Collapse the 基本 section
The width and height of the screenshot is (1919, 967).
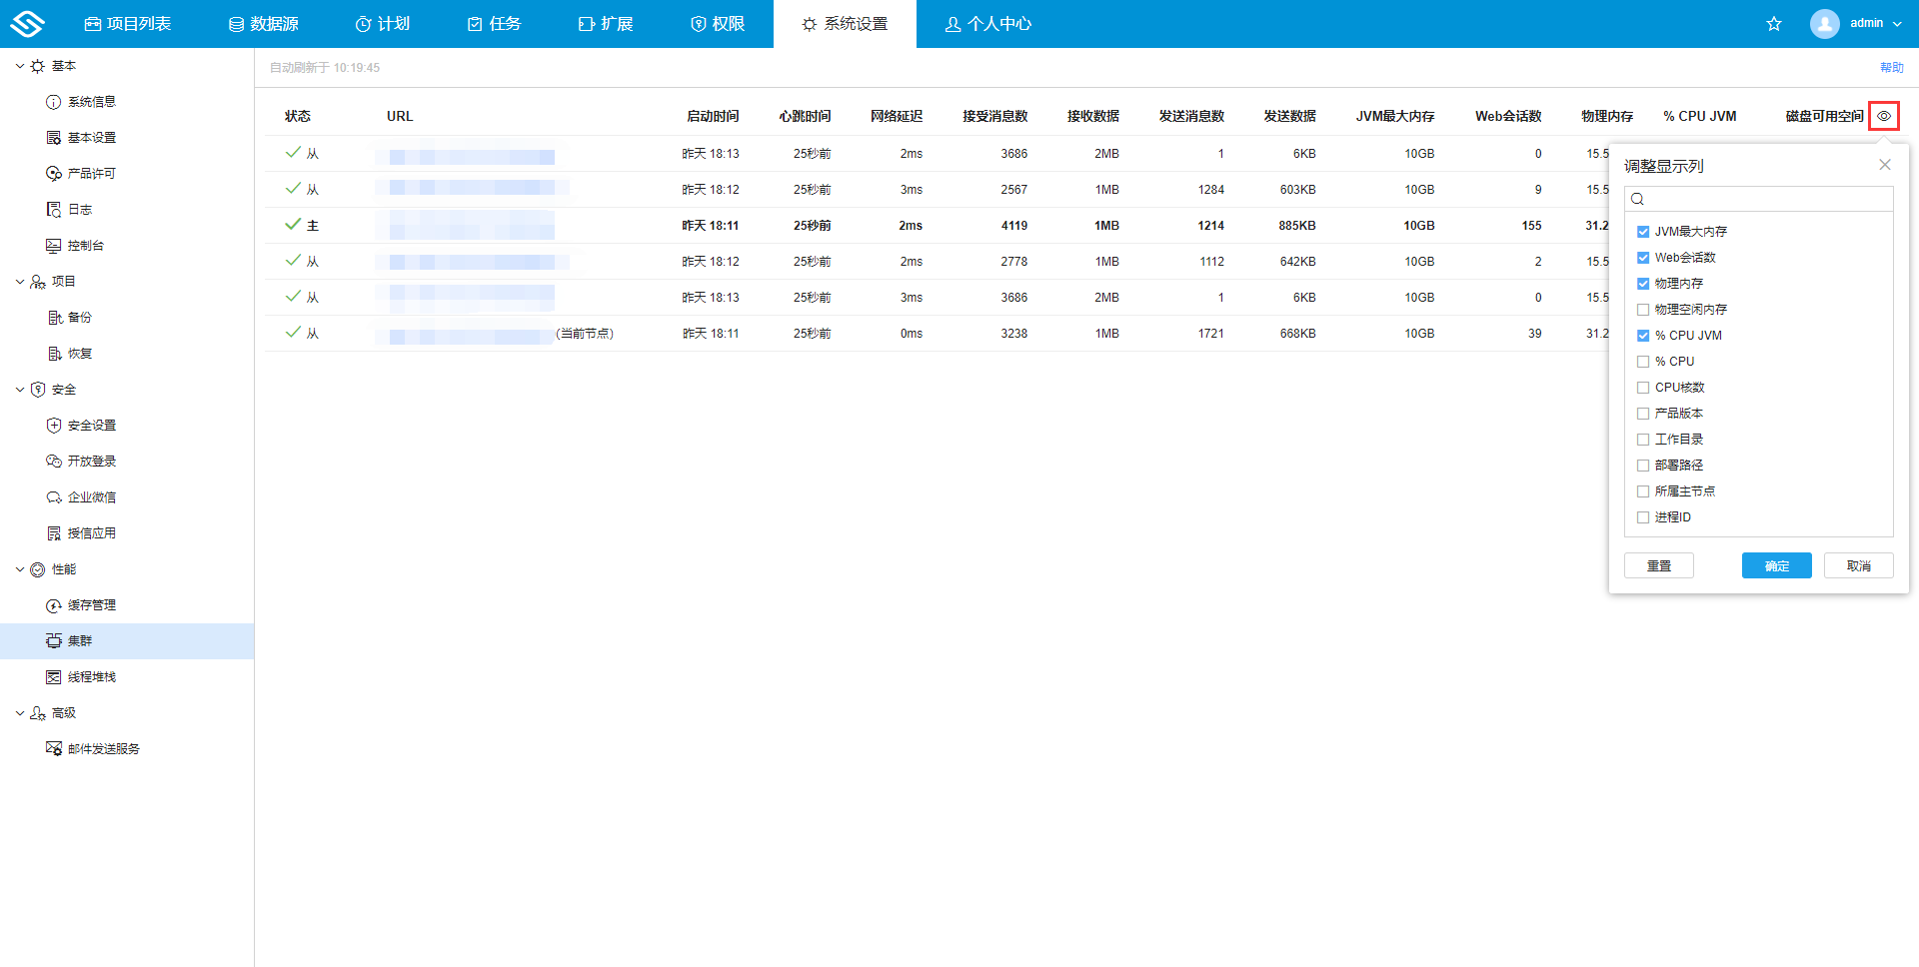coord(20,66)
